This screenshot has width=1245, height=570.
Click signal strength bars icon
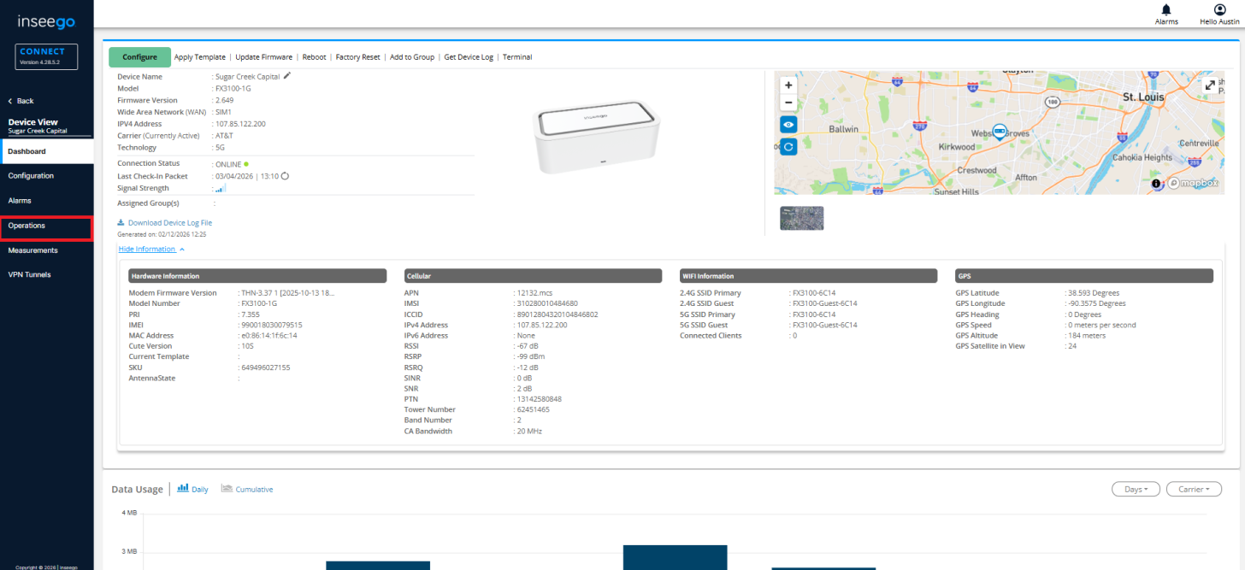[219, 188]
